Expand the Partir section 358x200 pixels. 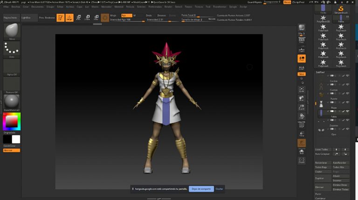pos(318,194)
